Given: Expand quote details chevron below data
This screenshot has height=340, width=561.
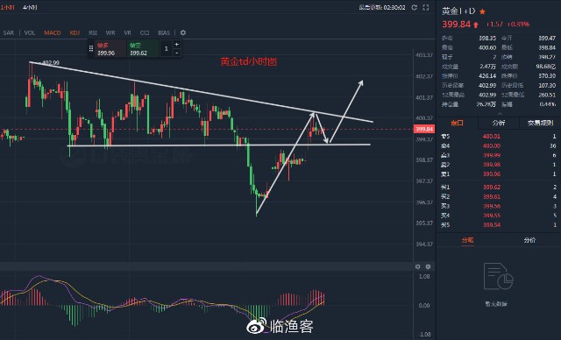Looking at the screenshot, I should click(500, 113).
